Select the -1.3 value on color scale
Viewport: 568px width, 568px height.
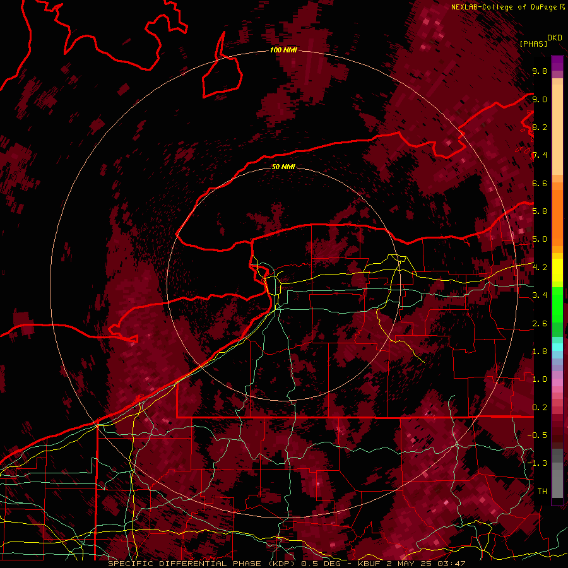(537, 463)
